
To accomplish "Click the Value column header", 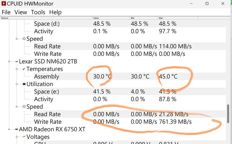I will pos(111,18).
